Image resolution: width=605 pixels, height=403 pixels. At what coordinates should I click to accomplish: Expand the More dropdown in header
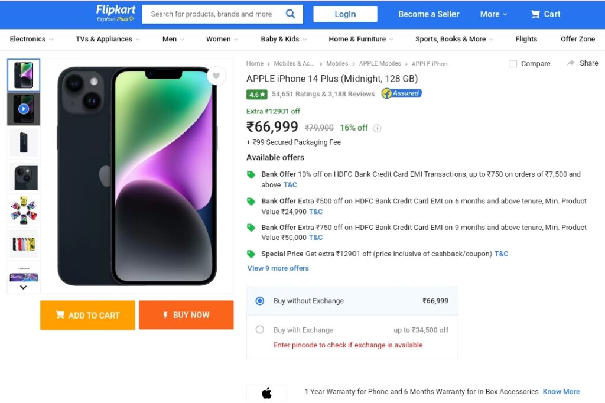[493, 14]
